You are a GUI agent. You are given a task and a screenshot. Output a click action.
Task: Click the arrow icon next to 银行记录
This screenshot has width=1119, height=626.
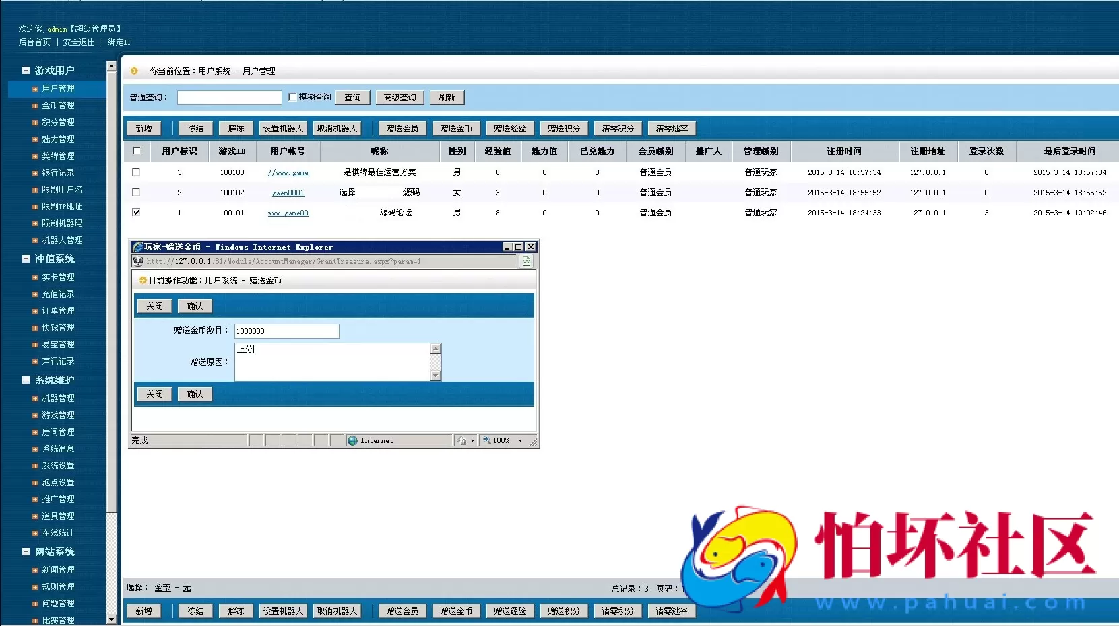click(35, 173)
